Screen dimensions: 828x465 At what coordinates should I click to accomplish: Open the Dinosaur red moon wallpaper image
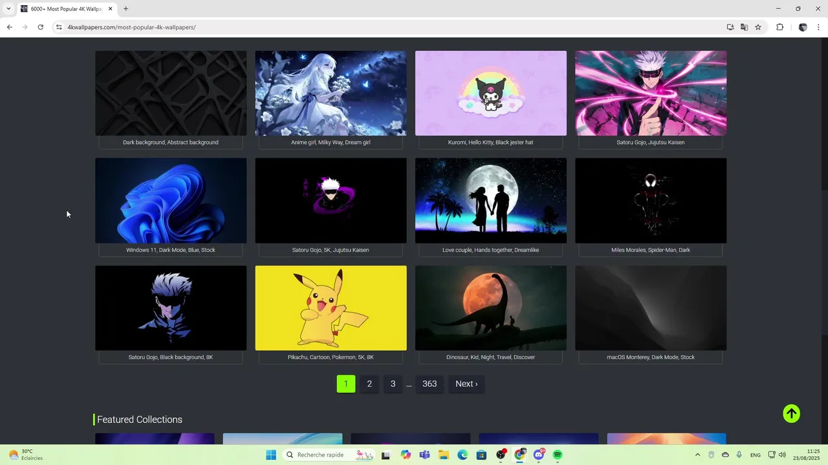pyautogui.click(x=491, y=308)
